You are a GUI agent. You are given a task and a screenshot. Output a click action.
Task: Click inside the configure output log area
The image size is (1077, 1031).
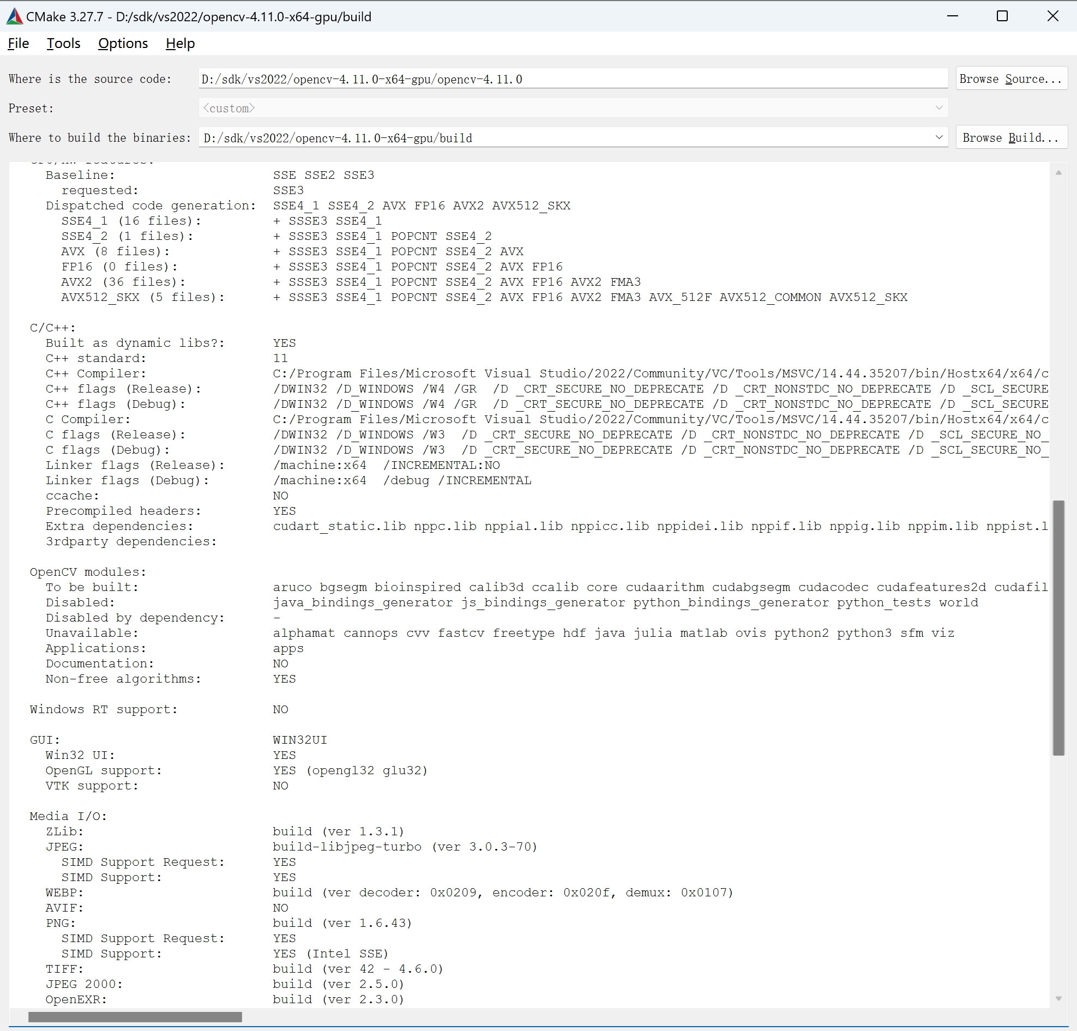[x=495, y=549]
